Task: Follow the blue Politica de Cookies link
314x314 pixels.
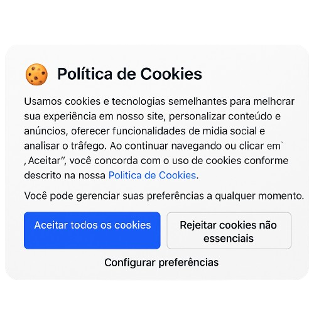Action: pyautogui.click(x=153, y=175)
